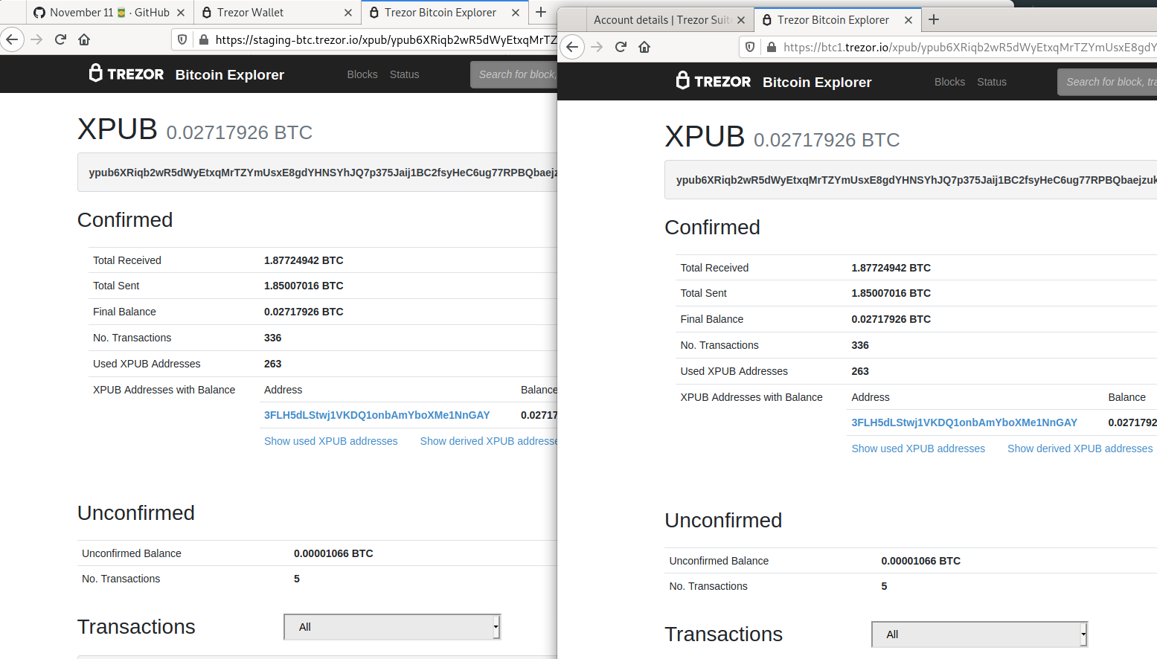Open the All transactions filter in the right window

coord(978,634)
